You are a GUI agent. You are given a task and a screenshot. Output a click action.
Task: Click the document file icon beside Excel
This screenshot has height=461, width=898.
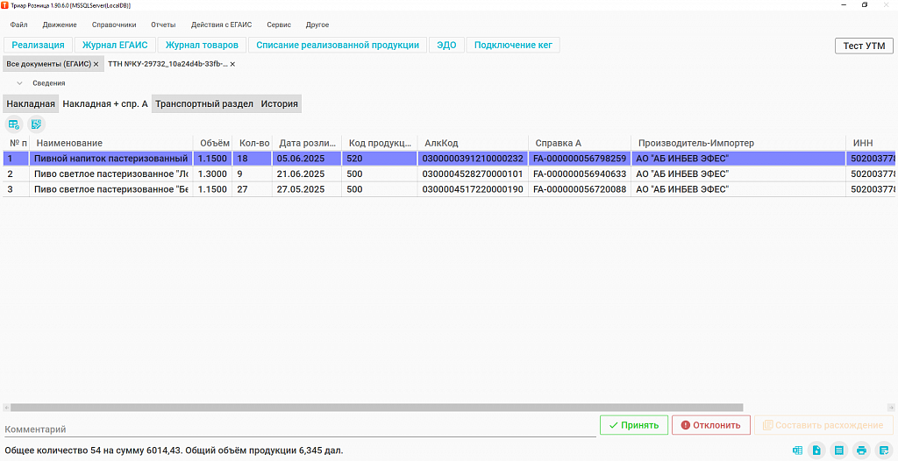click(816, 450)
